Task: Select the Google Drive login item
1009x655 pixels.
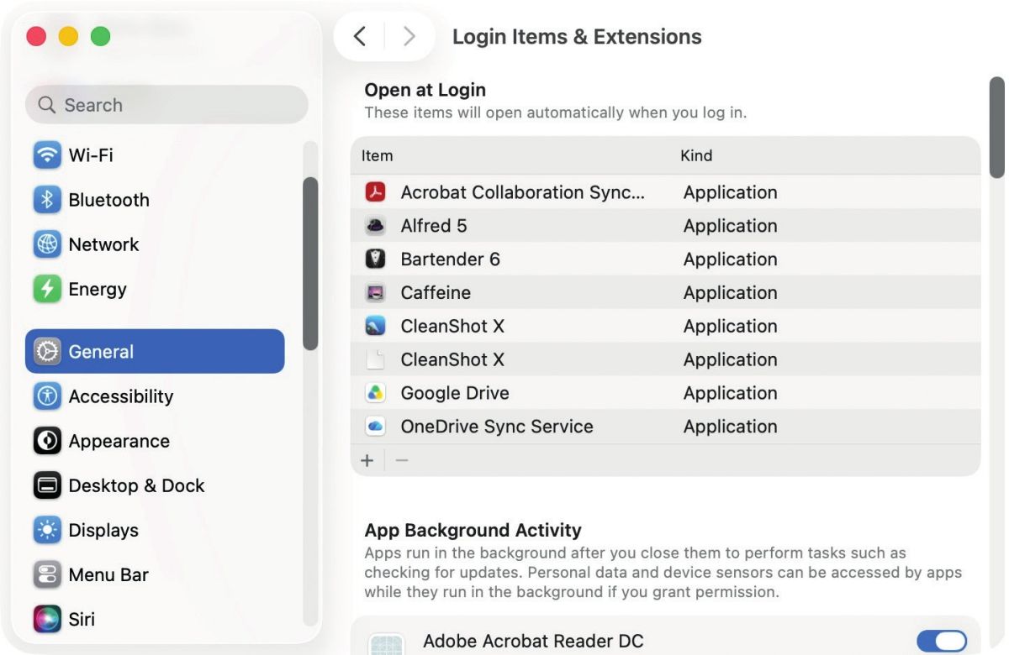Action: 666,393
